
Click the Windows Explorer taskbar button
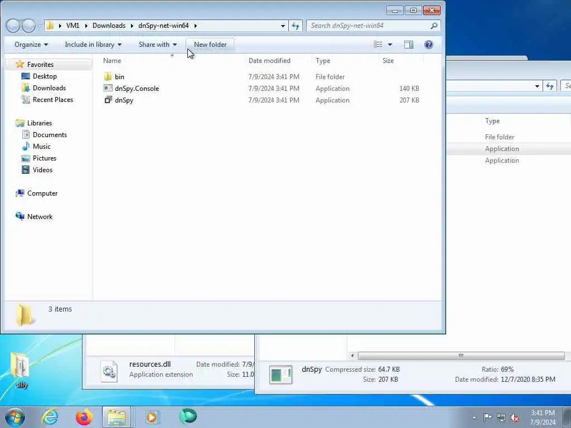click(117, 417)
